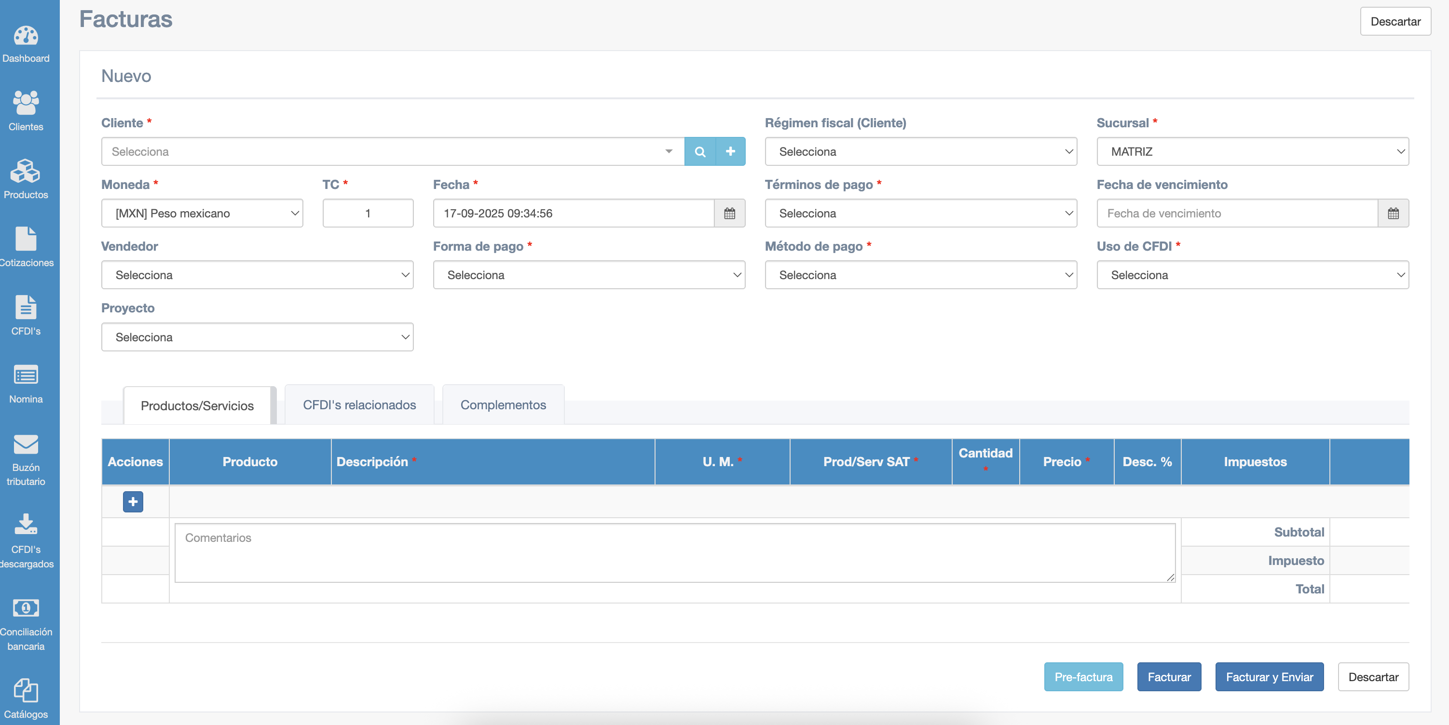Open Cotizaciones sidebar icon
1449x725 pixels.
point(26,240)
